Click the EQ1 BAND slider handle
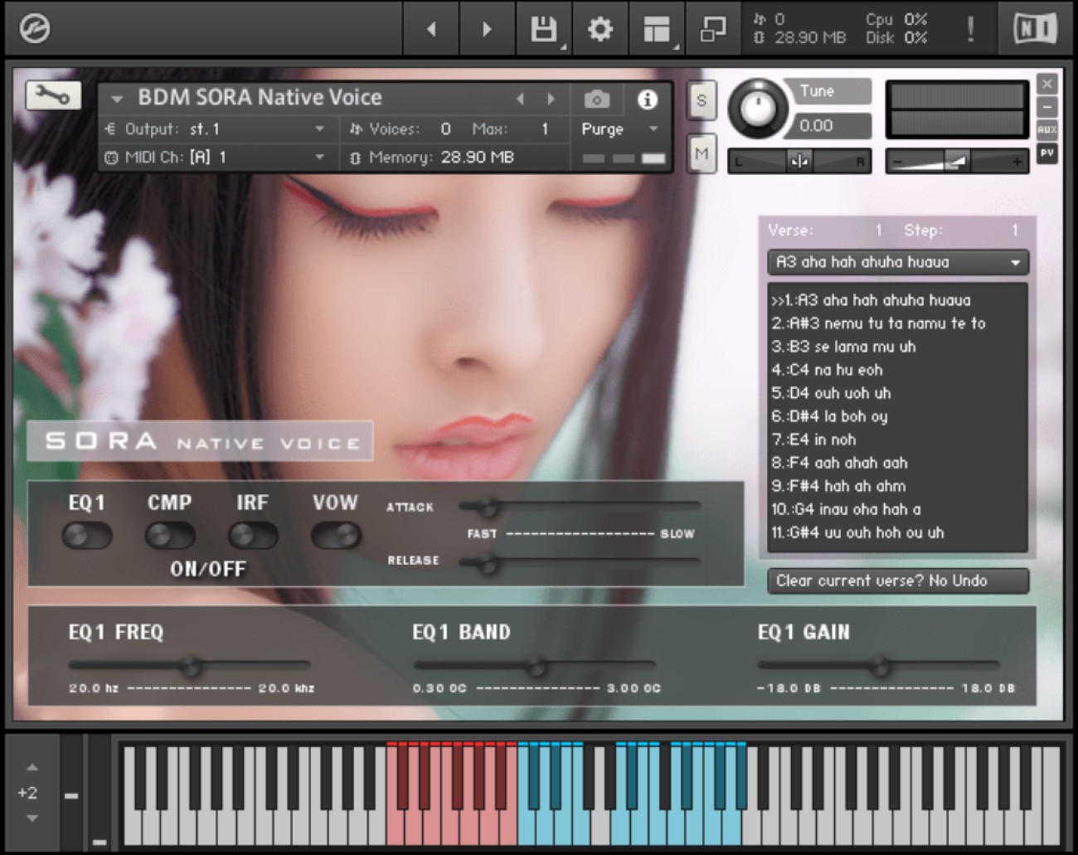 click(537, 665)
